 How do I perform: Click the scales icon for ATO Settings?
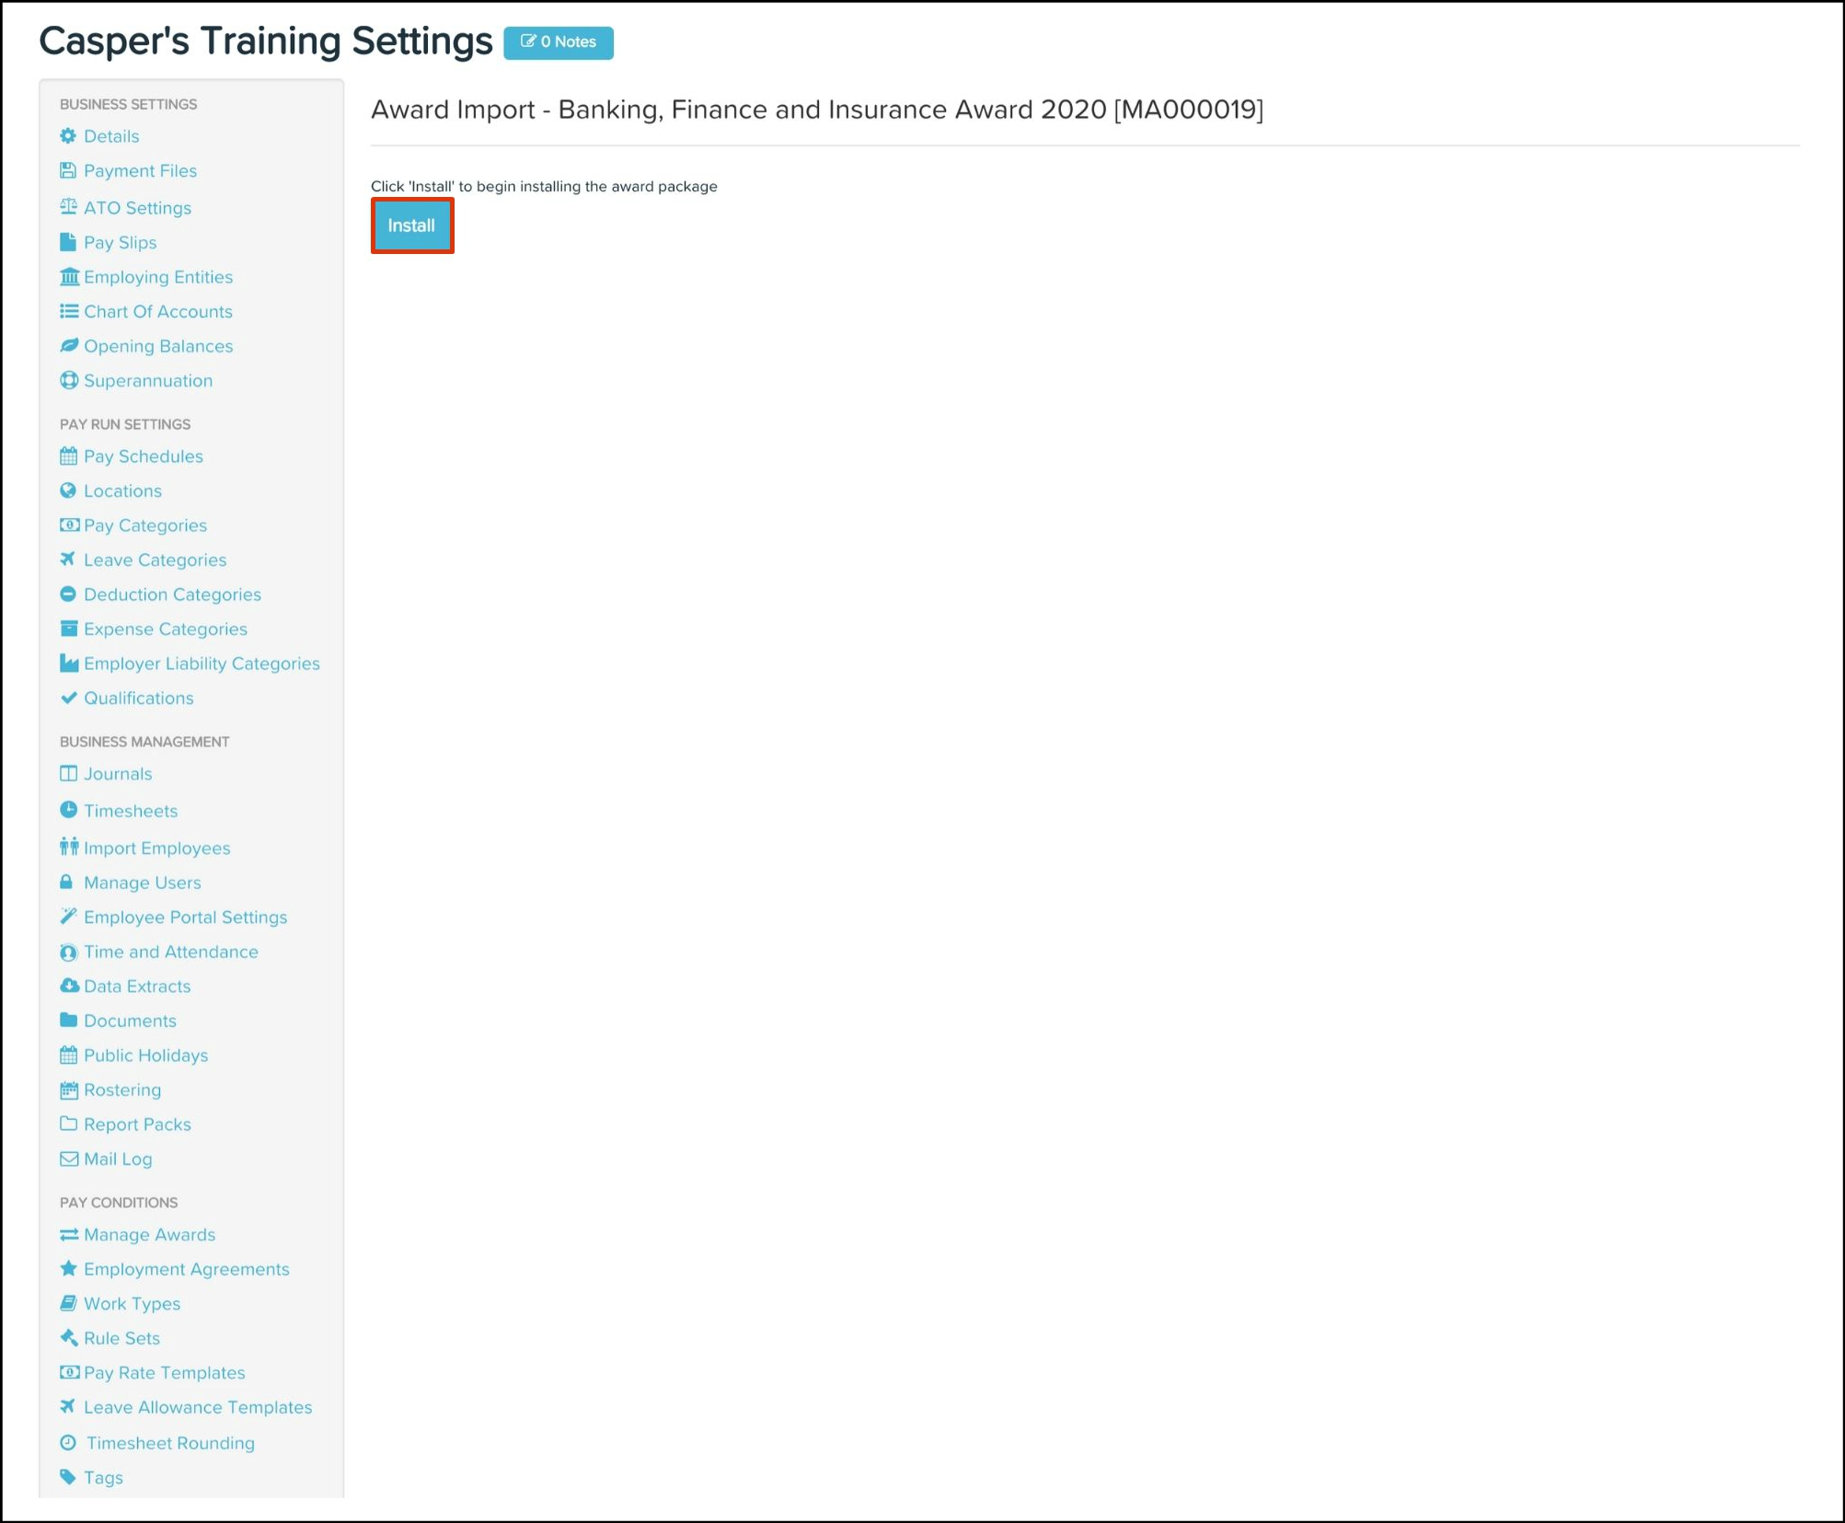68,207
